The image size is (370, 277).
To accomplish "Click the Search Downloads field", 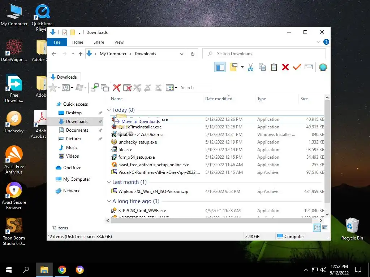I will [264, 54].
